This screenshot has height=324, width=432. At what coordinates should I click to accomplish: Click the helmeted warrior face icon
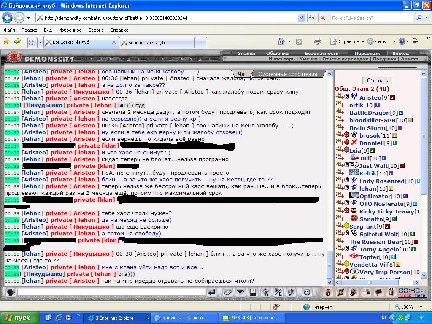pyautogui.click(x=354, y=292)
